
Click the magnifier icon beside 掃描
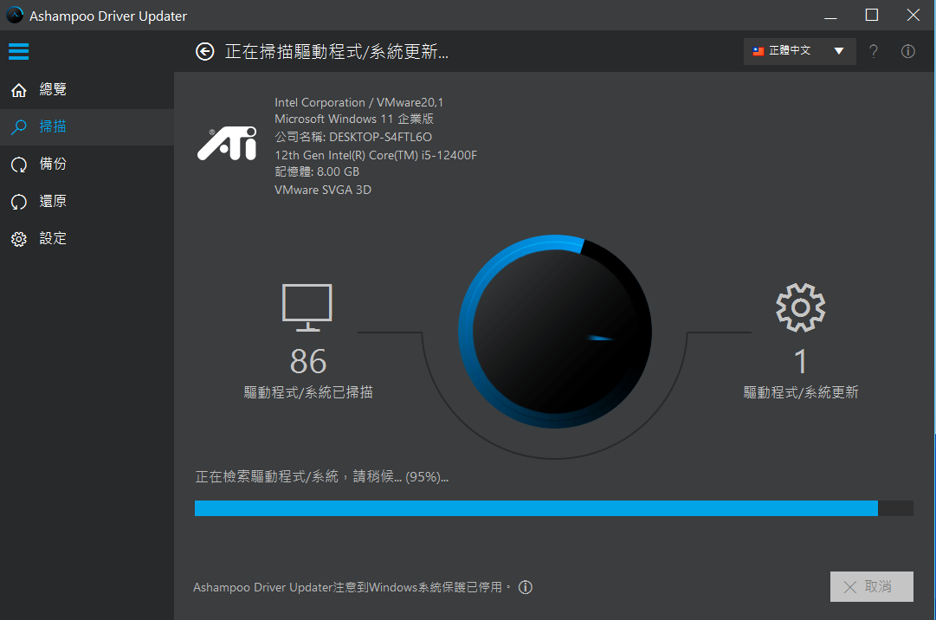click(19, 127)
